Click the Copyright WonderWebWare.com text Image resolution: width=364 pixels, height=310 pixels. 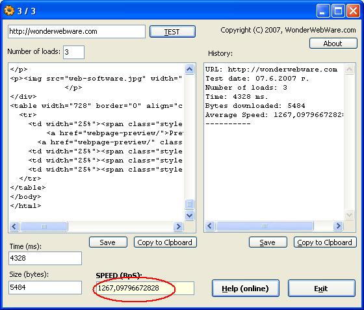coord(288,30)
